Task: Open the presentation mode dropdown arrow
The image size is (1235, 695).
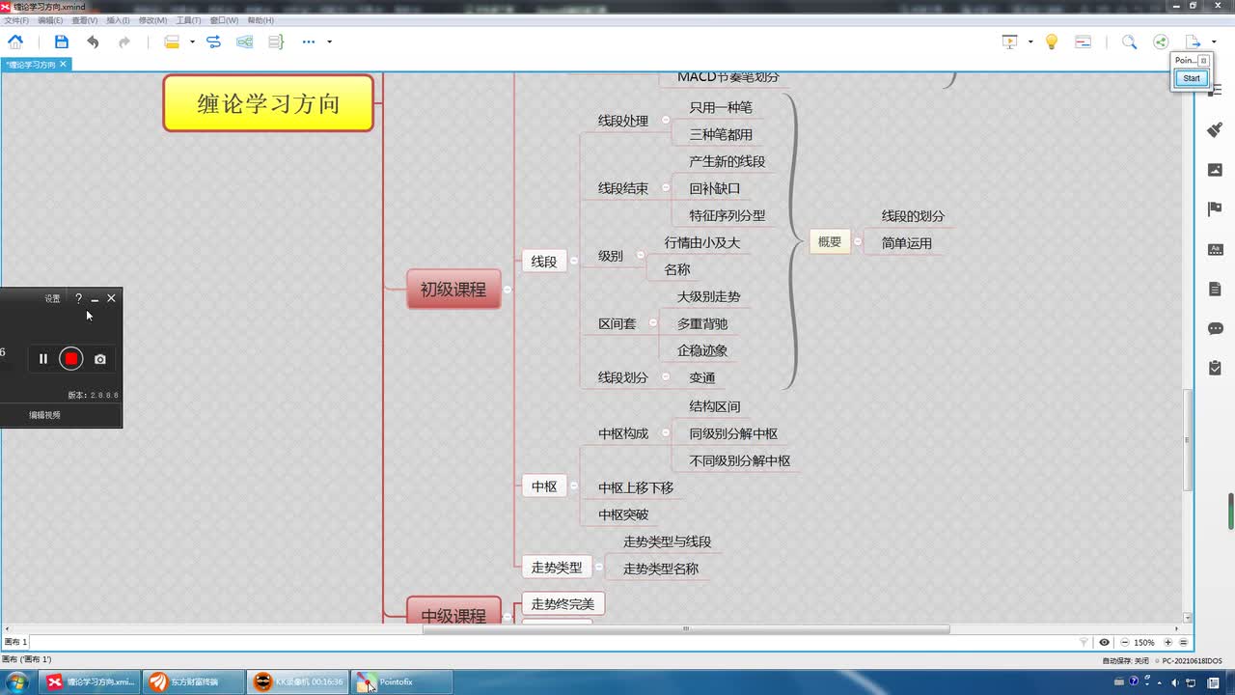Action: [x=1030, y=42]
